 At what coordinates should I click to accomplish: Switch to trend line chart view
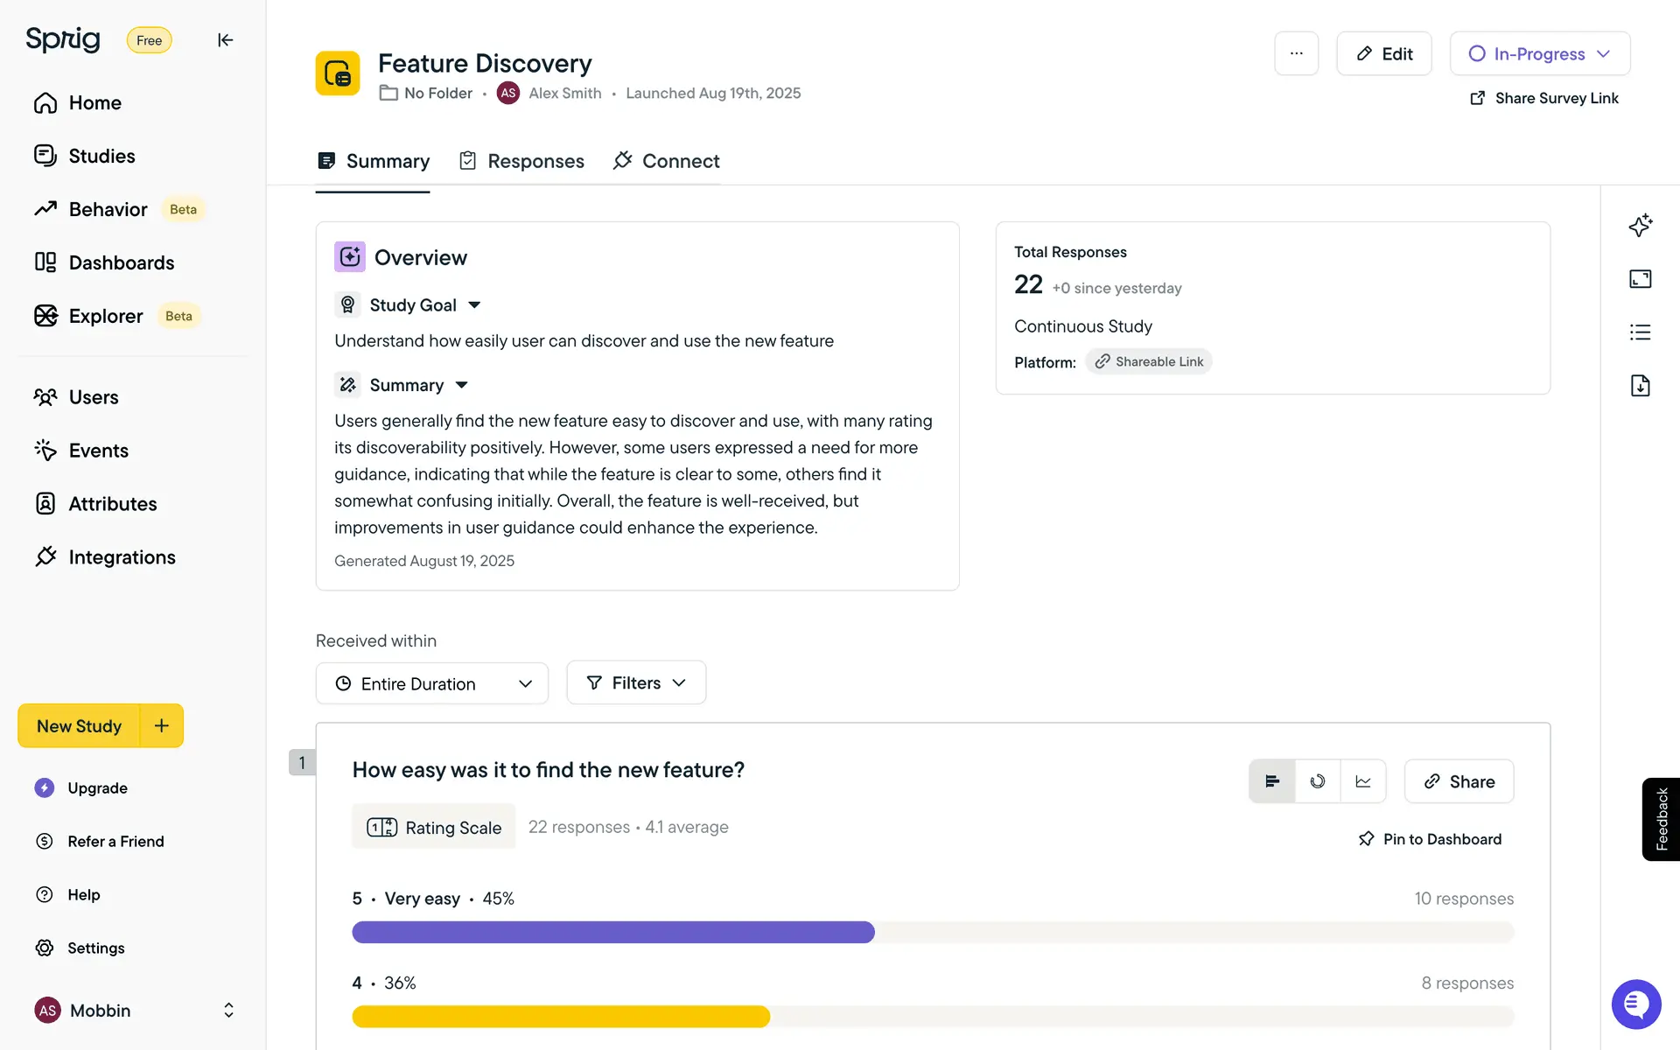pyautogui.click(x=1363, y=781)
